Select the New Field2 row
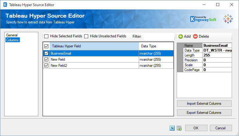This screenshot has height=136, width=239. pos(108,66)
